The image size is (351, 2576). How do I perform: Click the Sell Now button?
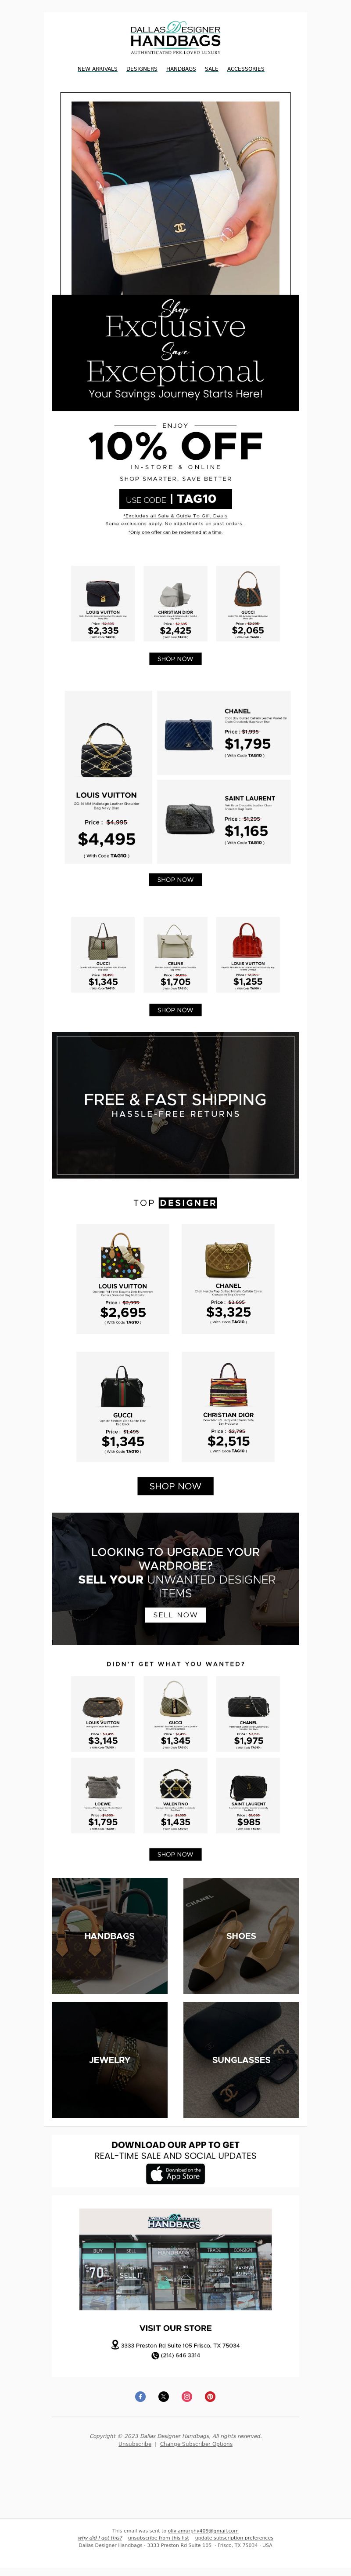pos(175,1614)
